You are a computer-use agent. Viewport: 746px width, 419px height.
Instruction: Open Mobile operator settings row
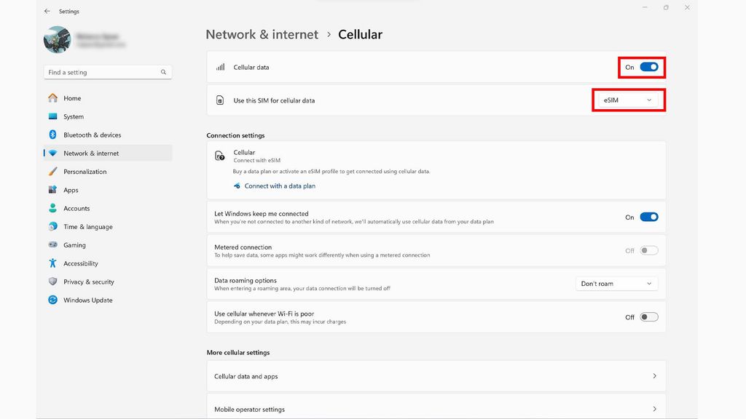tap(436, 409)
